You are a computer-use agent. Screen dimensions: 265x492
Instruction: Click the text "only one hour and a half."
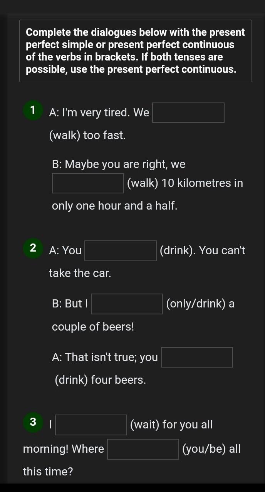(115, 206)
